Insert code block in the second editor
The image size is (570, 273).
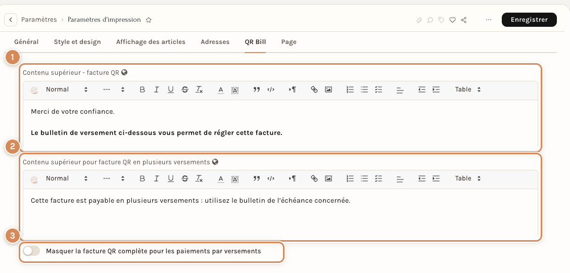click(270, 179)
